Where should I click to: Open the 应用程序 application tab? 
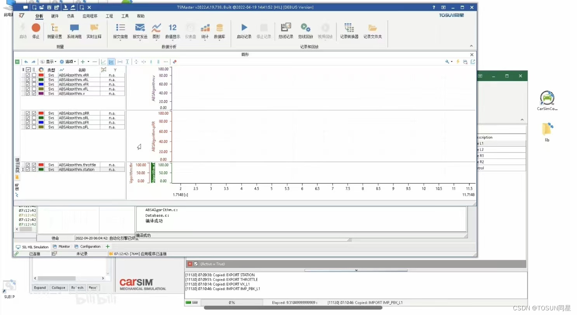pyautogui.click(x=90, y=16)
